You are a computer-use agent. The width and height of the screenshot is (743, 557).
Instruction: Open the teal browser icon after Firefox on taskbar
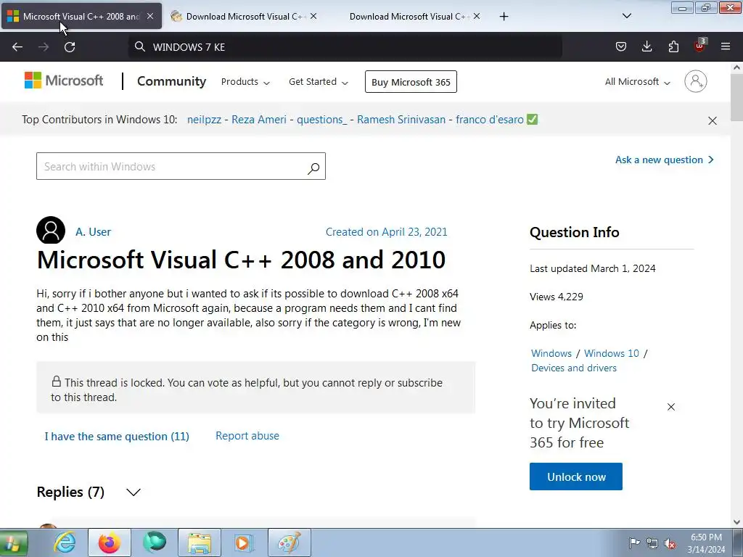click(155, 542)
